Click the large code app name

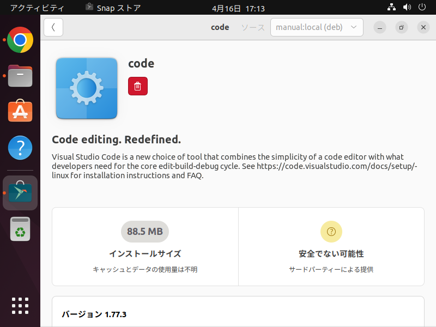(141, 63)
